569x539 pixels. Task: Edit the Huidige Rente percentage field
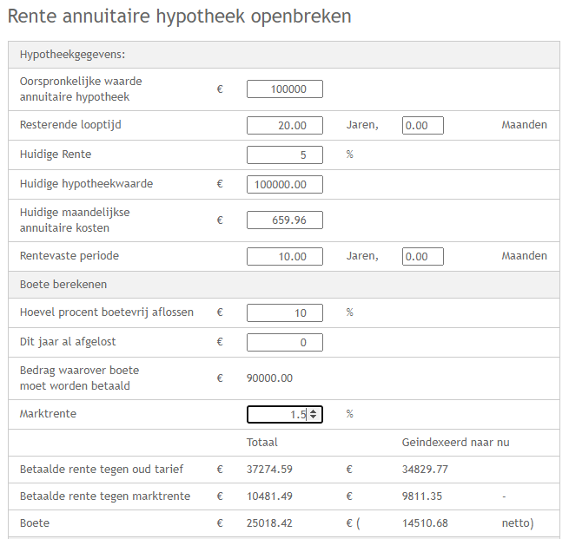pyautogui.click(x=285, y=154)
